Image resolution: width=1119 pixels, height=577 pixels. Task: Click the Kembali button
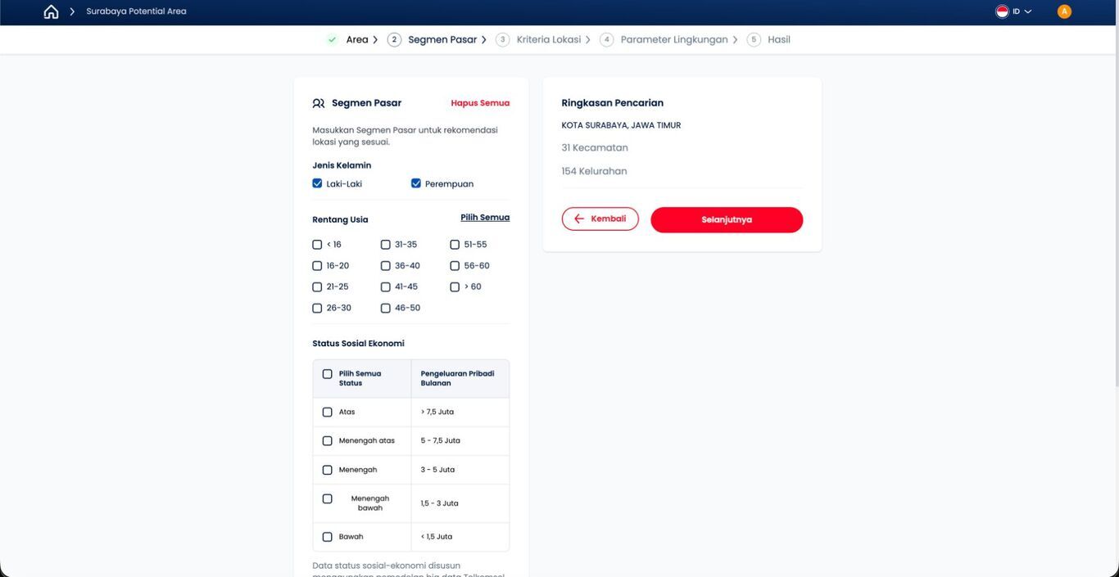click(x=600, y=219)
